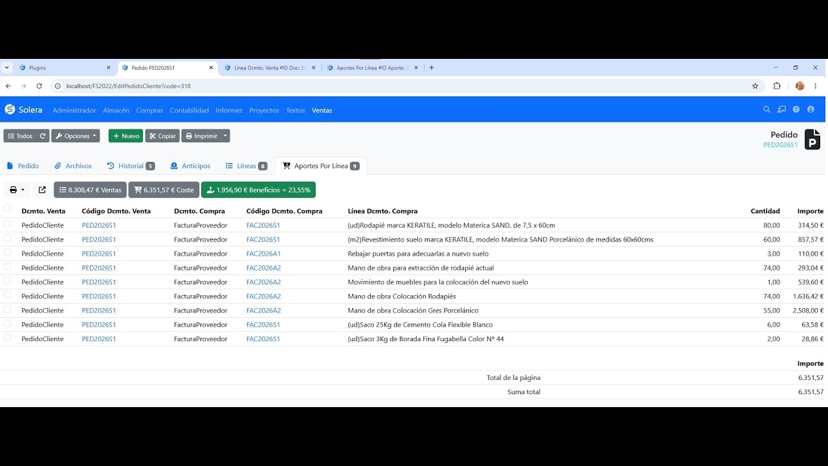
Task: Open PED2026S1 link under the Pedido title
Action: coord(780,145)
